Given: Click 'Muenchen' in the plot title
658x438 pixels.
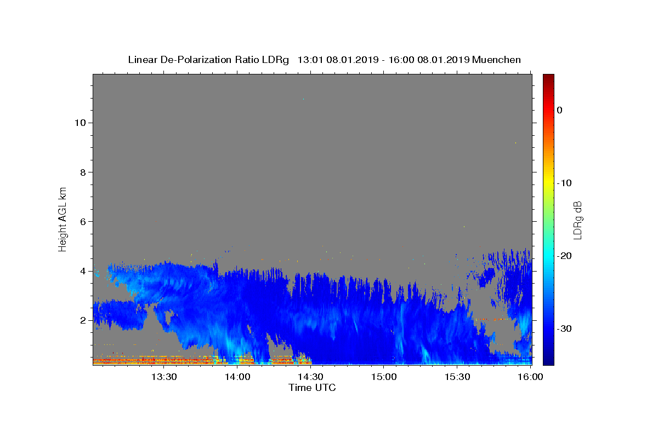Looking at the screenshot, I should click(496, 60).
